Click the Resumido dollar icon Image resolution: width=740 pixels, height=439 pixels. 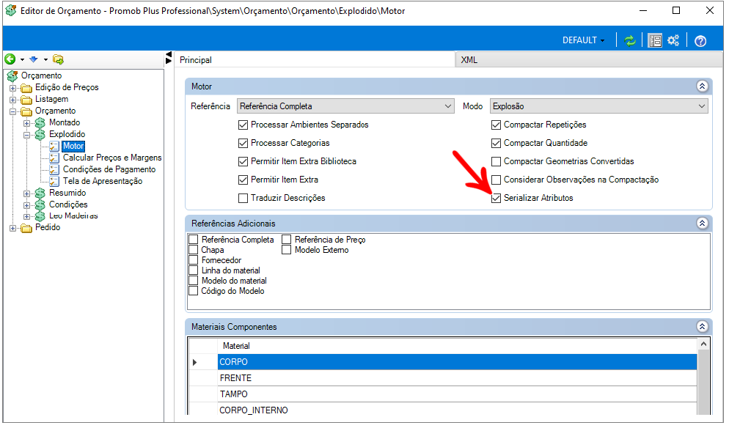tap(40, 193)
